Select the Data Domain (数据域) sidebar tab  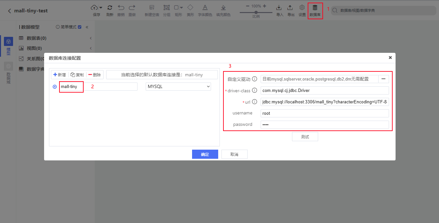click(x=8, y=73)
